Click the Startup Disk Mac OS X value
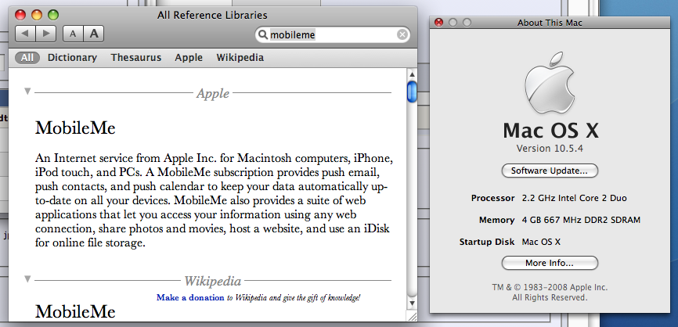The image size is (678, 327). tap(541, 242)
